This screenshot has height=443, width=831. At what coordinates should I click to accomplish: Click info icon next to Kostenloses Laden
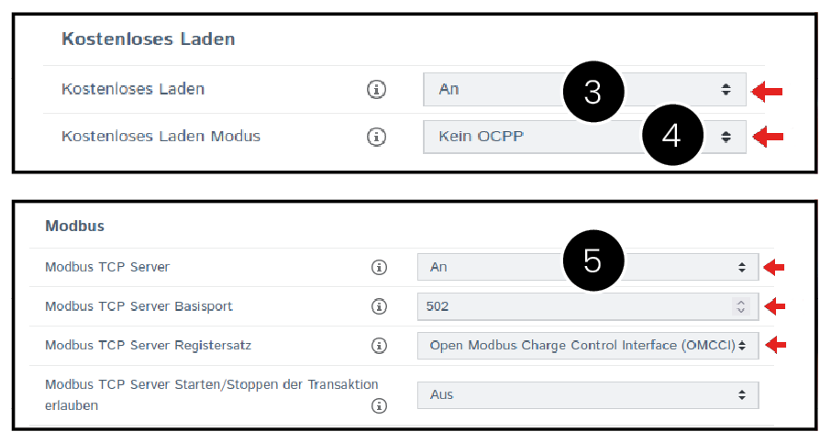click(376, 90)
